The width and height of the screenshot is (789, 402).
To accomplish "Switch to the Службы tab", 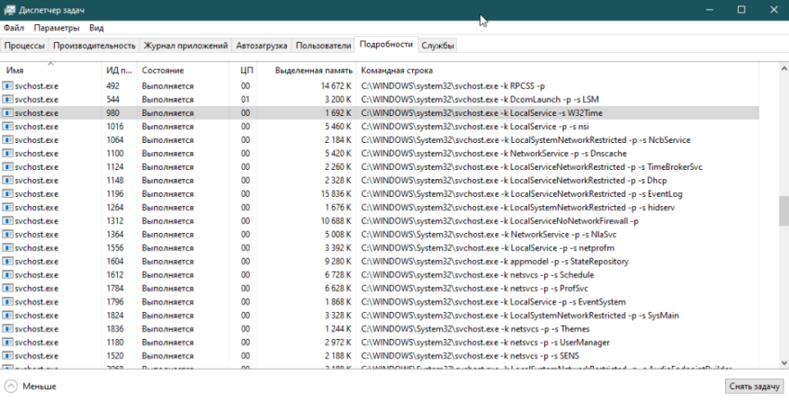I will coord(438,45).
